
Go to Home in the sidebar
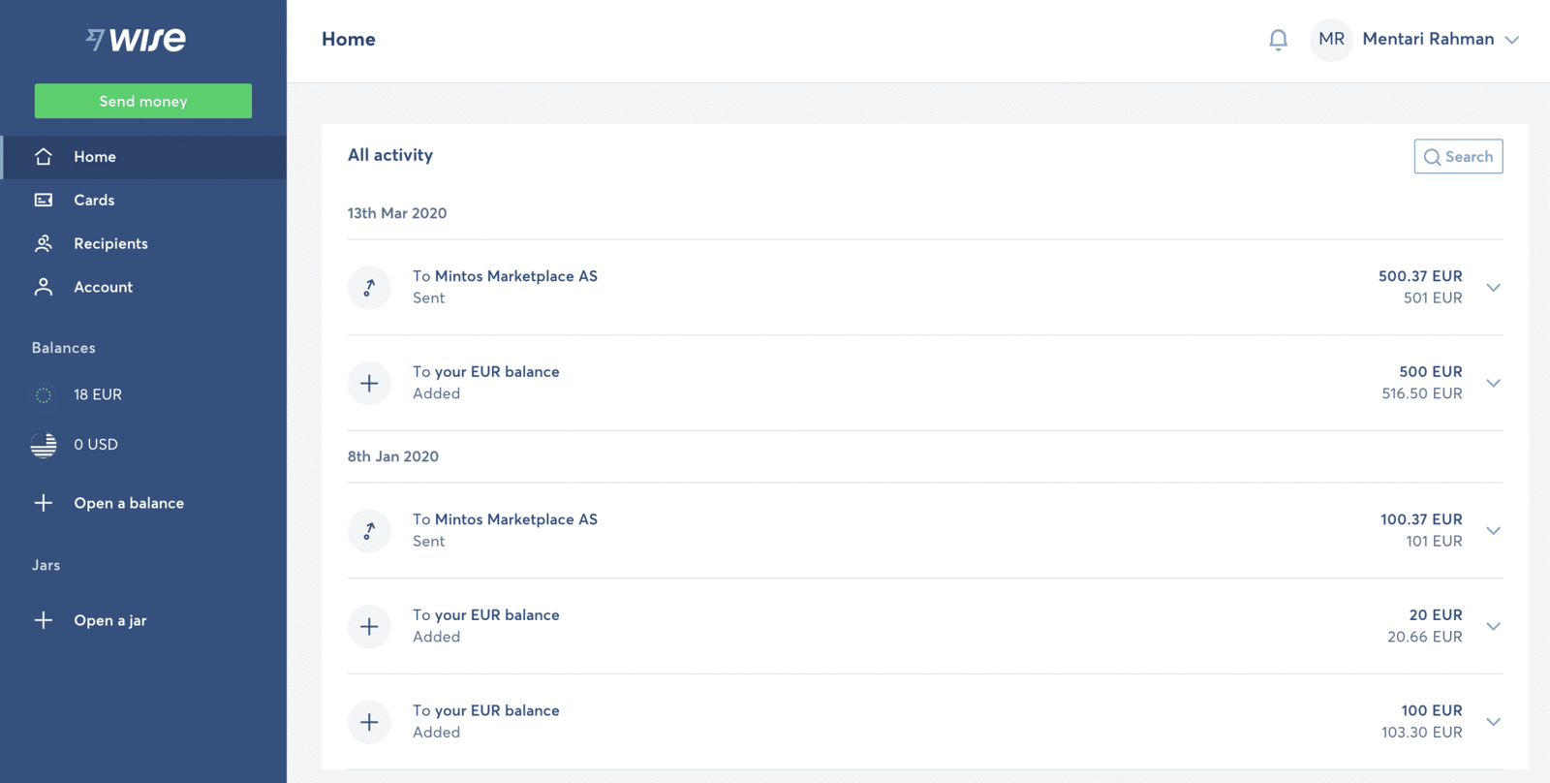143,157
